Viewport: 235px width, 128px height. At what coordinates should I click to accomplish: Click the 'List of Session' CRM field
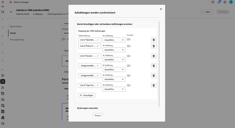tap(90, 56)
